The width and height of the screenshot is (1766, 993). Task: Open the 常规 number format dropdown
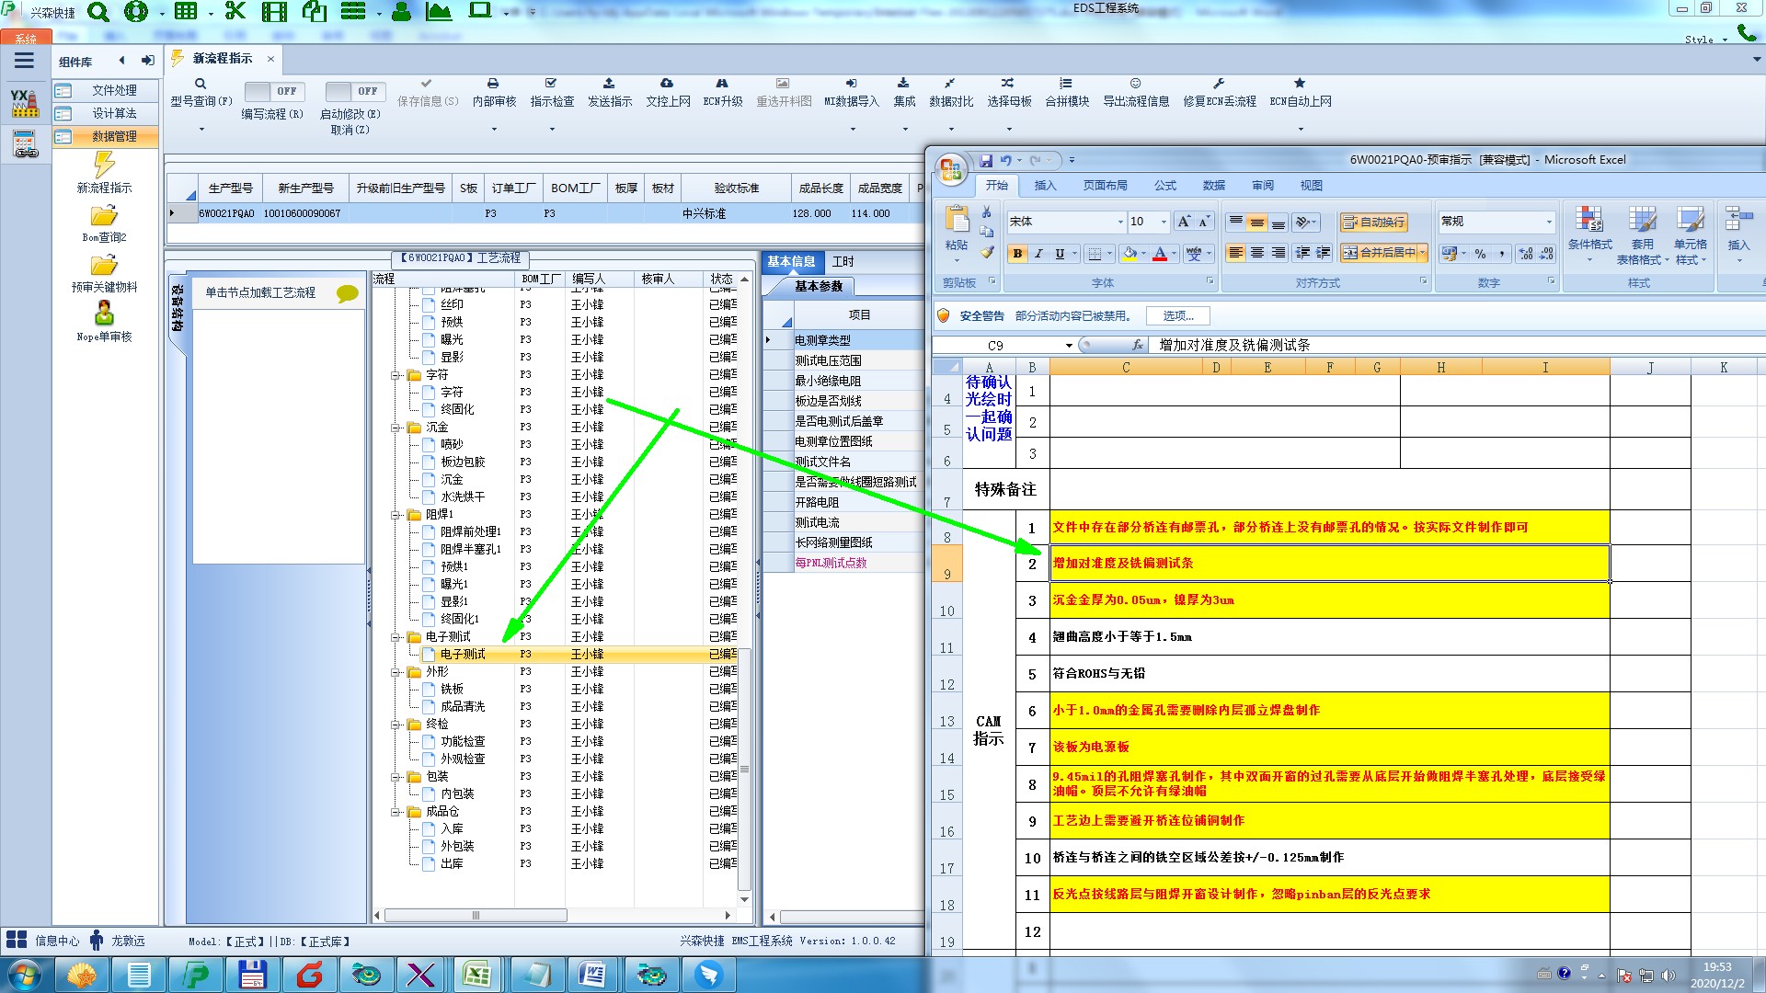pyautogui.click(x=1549, y=222)
